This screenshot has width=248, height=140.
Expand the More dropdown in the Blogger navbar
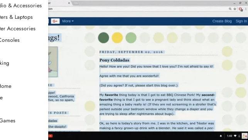(x=68, y=21)
